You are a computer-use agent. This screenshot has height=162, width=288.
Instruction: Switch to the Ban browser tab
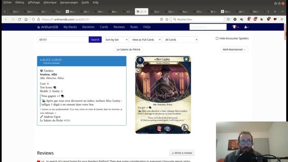tap(113, 12)
